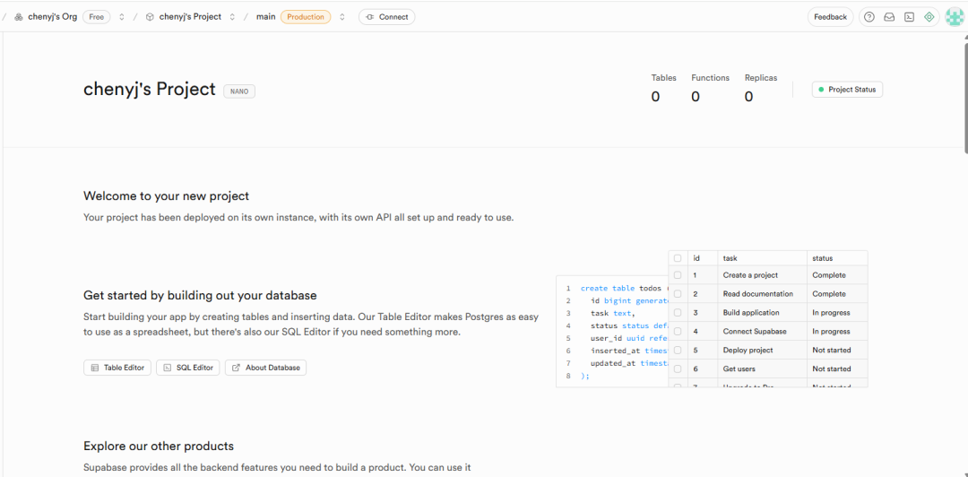
Task: Click the 'Build application' cell
Action: tap(762, 313)
